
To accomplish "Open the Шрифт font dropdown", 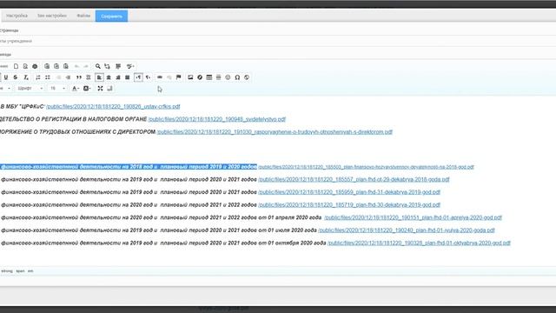I will coord(30,89).
